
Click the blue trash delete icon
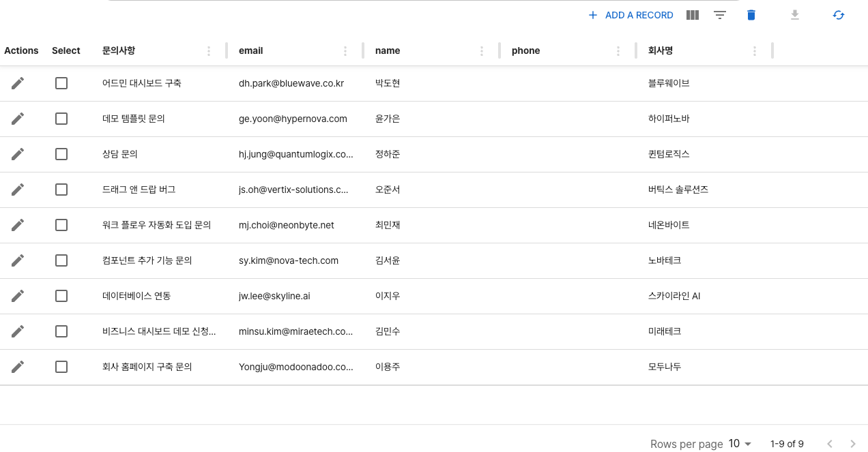click(751, 15)
